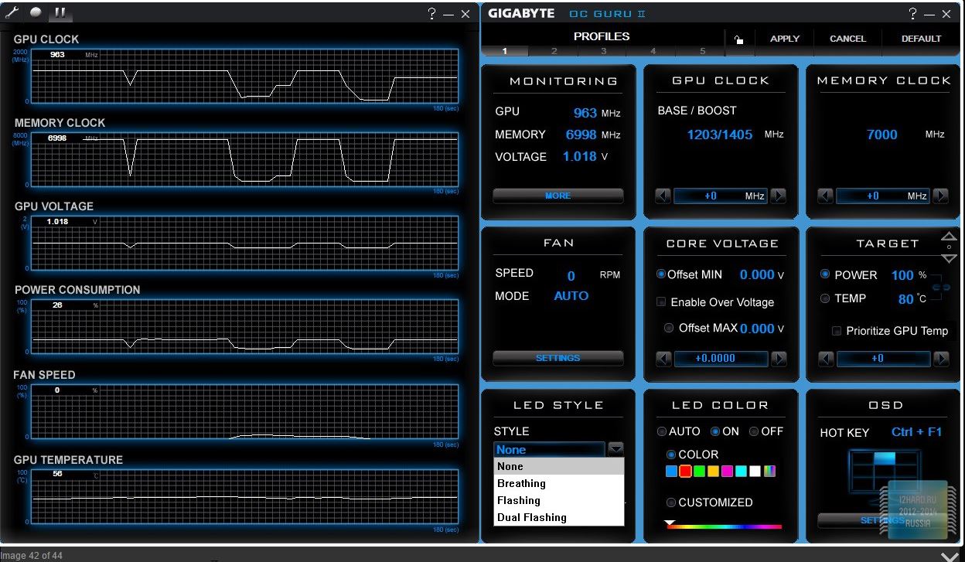Click the memory clock offset field
965x562 pixels.
883,196
